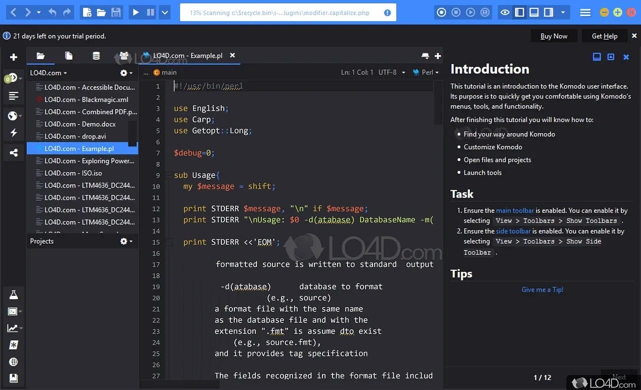Switch to the Places folder tab
The width and height of the screenshot is (641, 390).
point(41,56)
